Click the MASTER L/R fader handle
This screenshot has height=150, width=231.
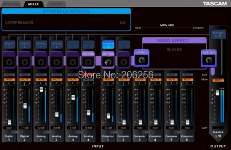[x=218, y=93]
